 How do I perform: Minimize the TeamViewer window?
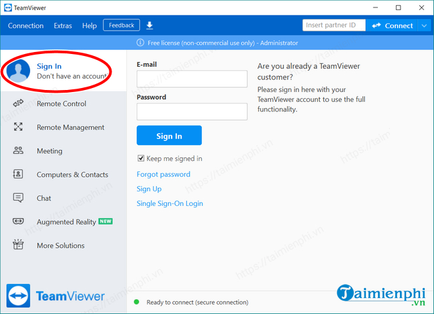click(375, 7)
